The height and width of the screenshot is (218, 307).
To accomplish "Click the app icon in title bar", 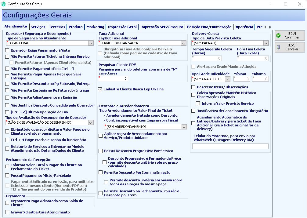I will pos(3,4).
